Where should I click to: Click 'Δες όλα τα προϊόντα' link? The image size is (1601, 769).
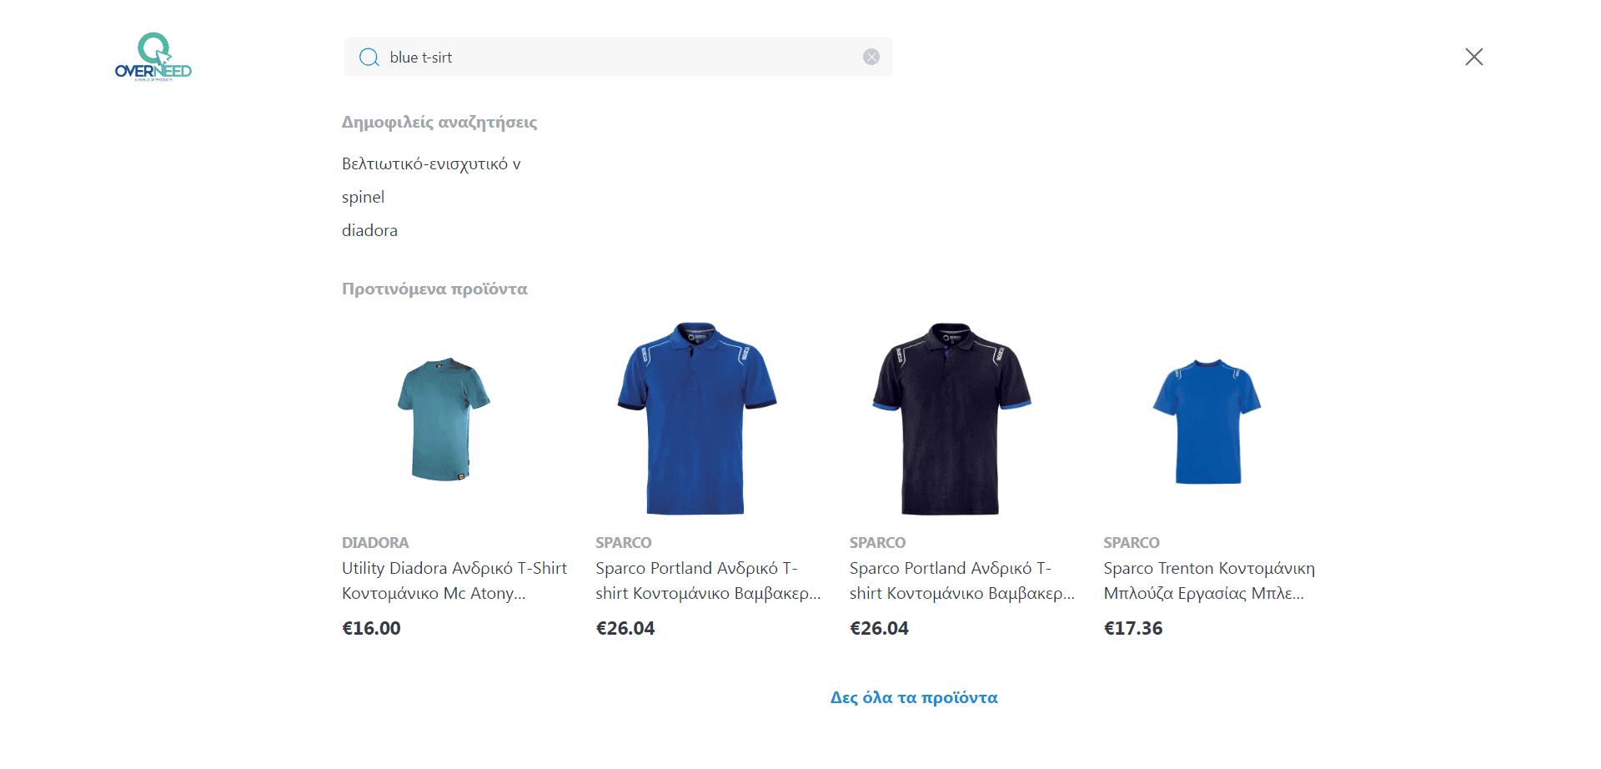point(914,697)
